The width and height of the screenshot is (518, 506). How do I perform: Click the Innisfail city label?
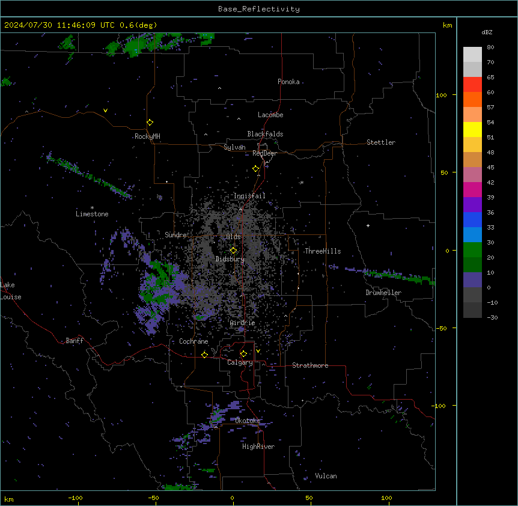coord(249,196)
